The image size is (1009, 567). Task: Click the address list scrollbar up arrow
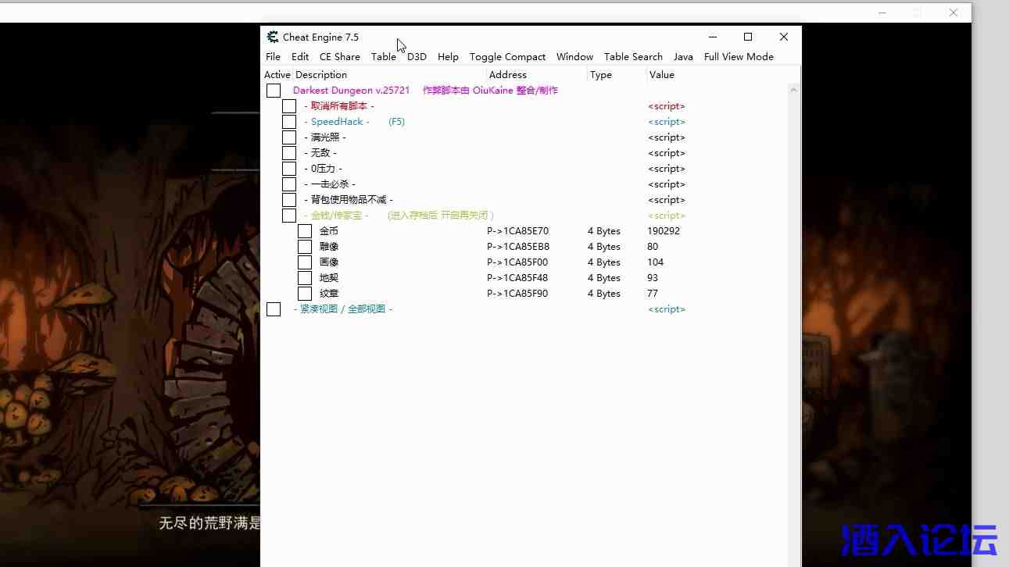[x=794, y=90]
